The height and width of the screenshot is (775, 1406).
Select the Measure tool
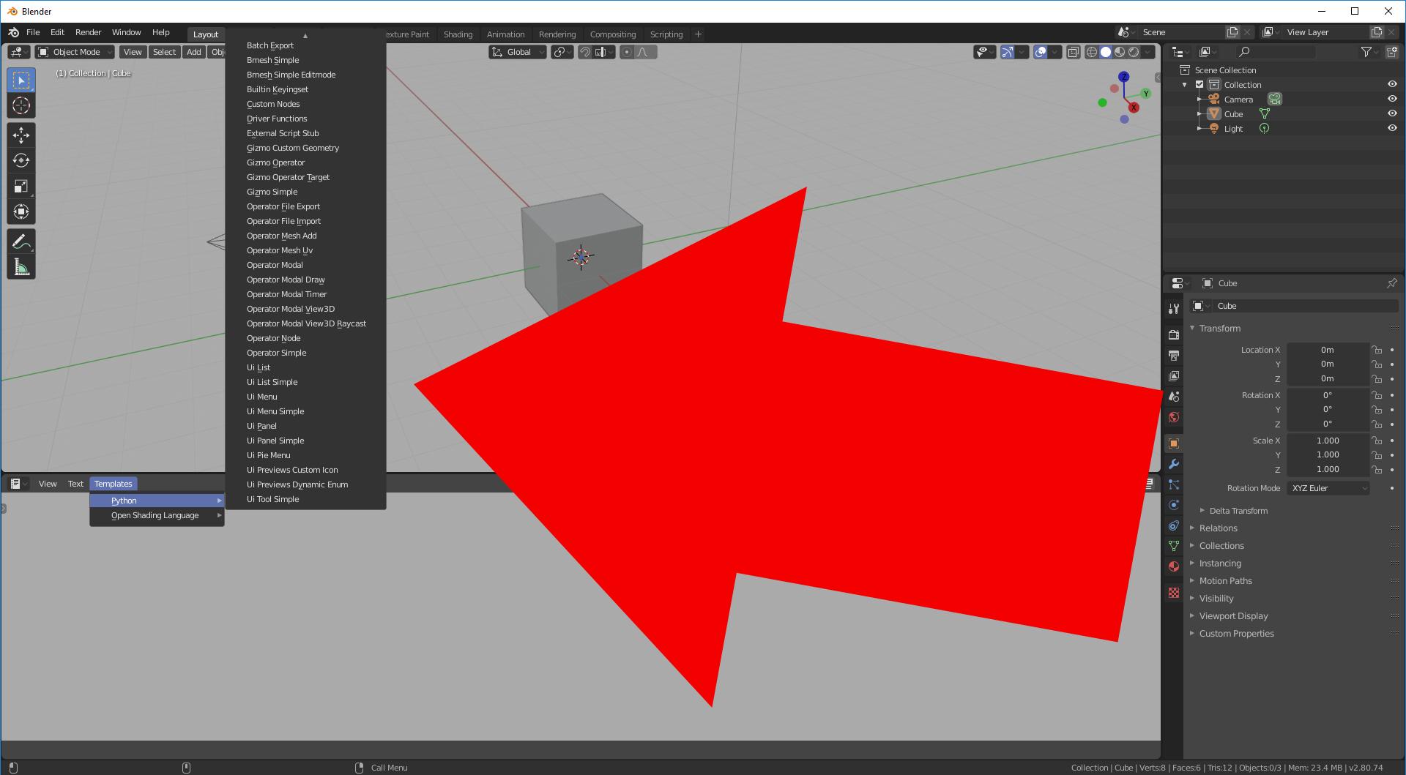pyautogui.click(x=21, y=267)
